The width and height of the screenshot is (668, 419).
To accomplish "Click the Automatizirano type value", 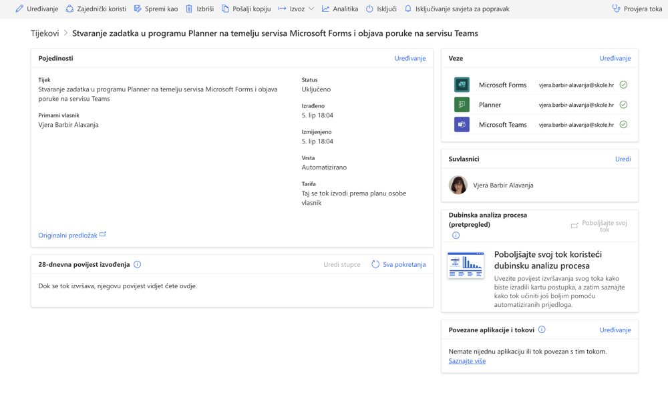I will click(x=324, y=167).
